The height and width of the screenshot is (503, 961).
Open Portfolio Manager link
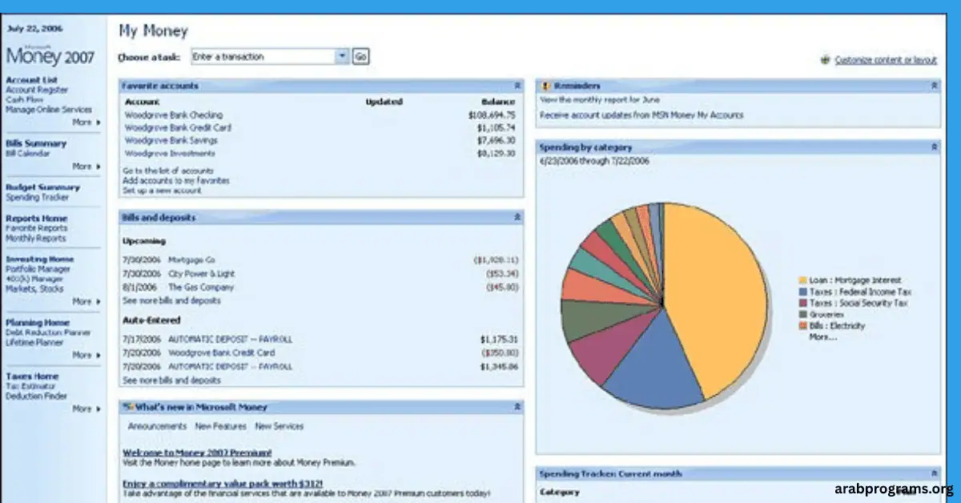point(38,270)
